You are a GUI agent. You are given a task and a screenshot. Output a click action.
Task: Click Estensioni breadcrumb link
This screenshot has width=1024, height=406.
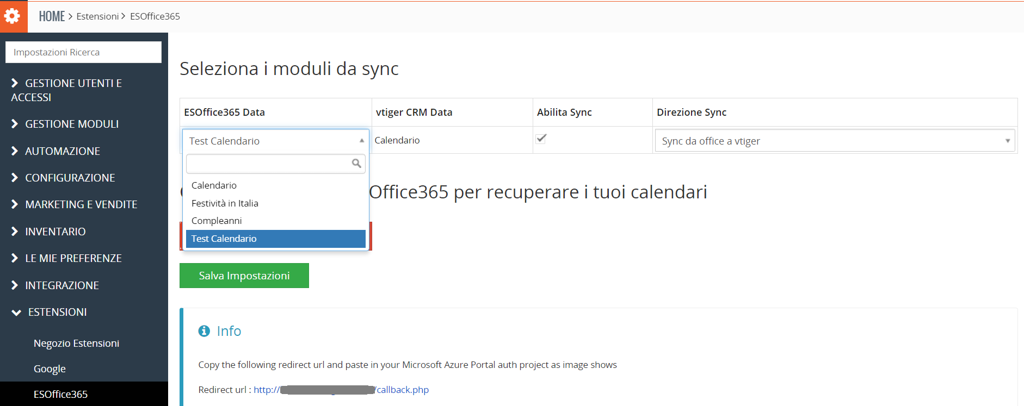[x=97, y=16]
